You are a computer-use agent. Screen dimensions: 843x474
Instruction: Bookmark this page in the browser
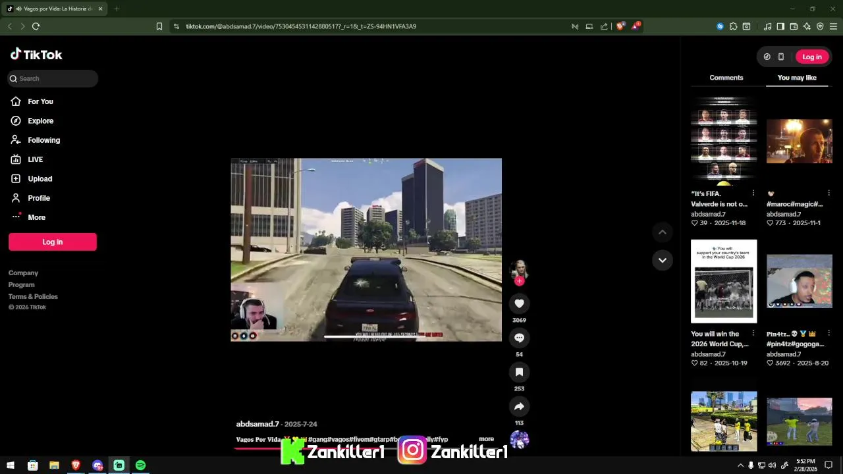159,26
